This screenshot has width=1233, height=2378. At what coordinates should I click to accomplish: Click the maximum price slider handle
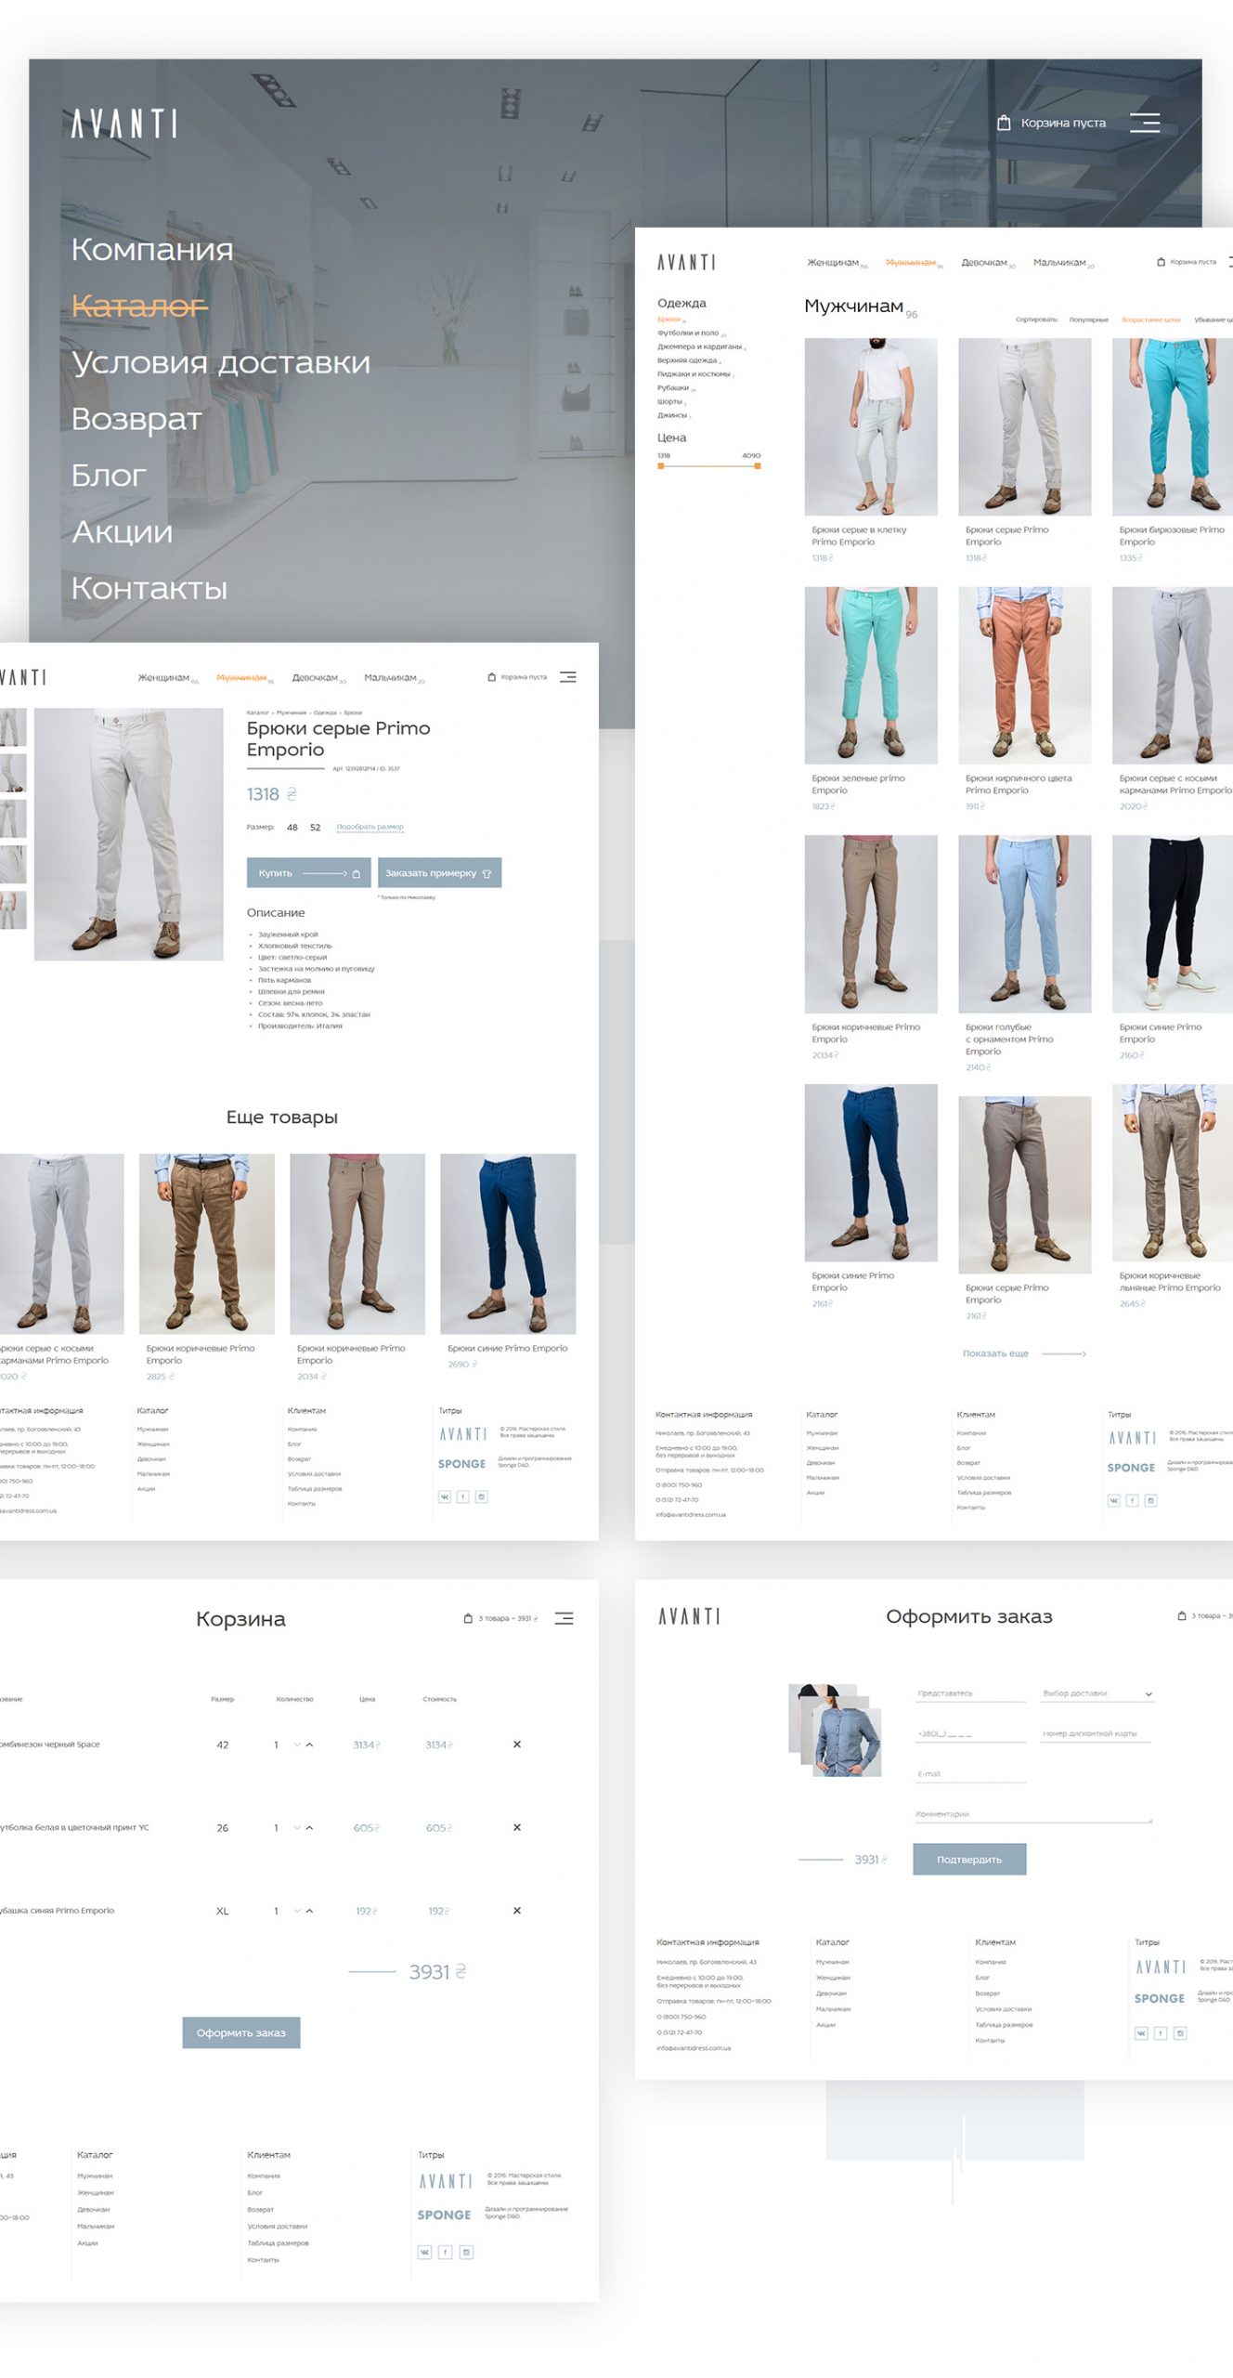coord(758,466)
